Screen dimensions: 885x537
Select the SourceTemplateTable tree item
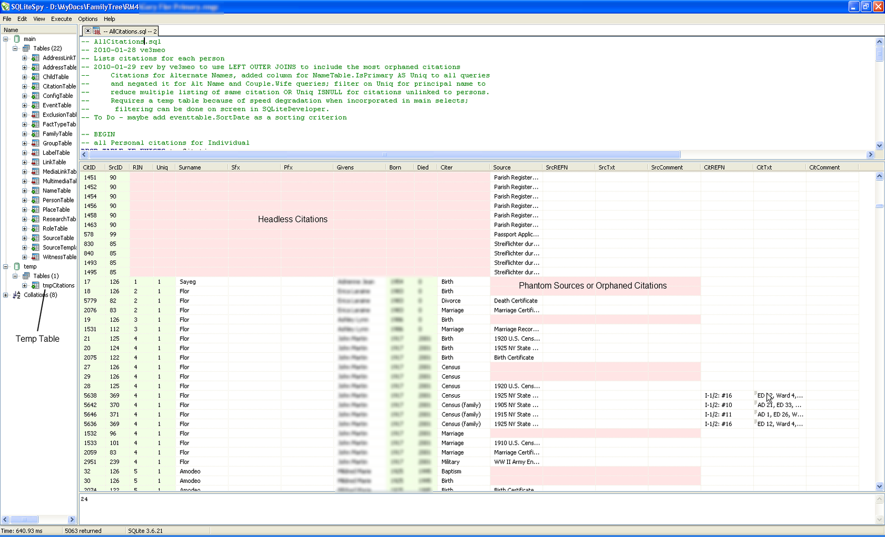click(x=60, y=248)
